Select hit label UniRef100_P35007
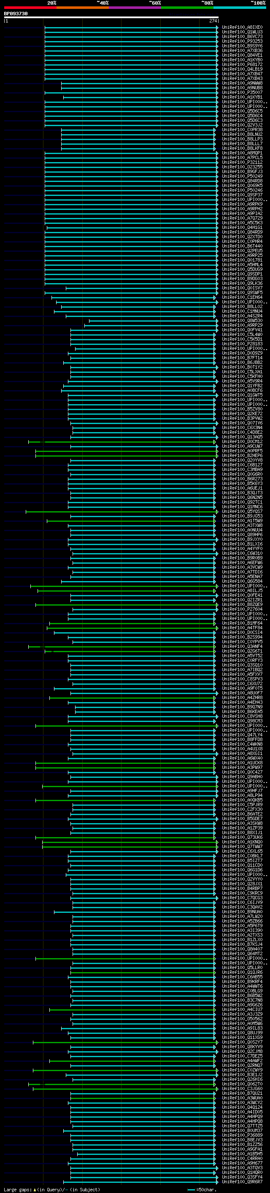 click(242, 93)
